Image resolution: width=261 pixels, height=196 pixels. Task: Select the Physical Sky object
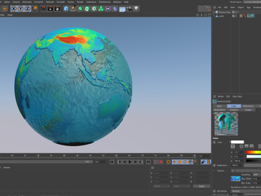tap(225, 12)
